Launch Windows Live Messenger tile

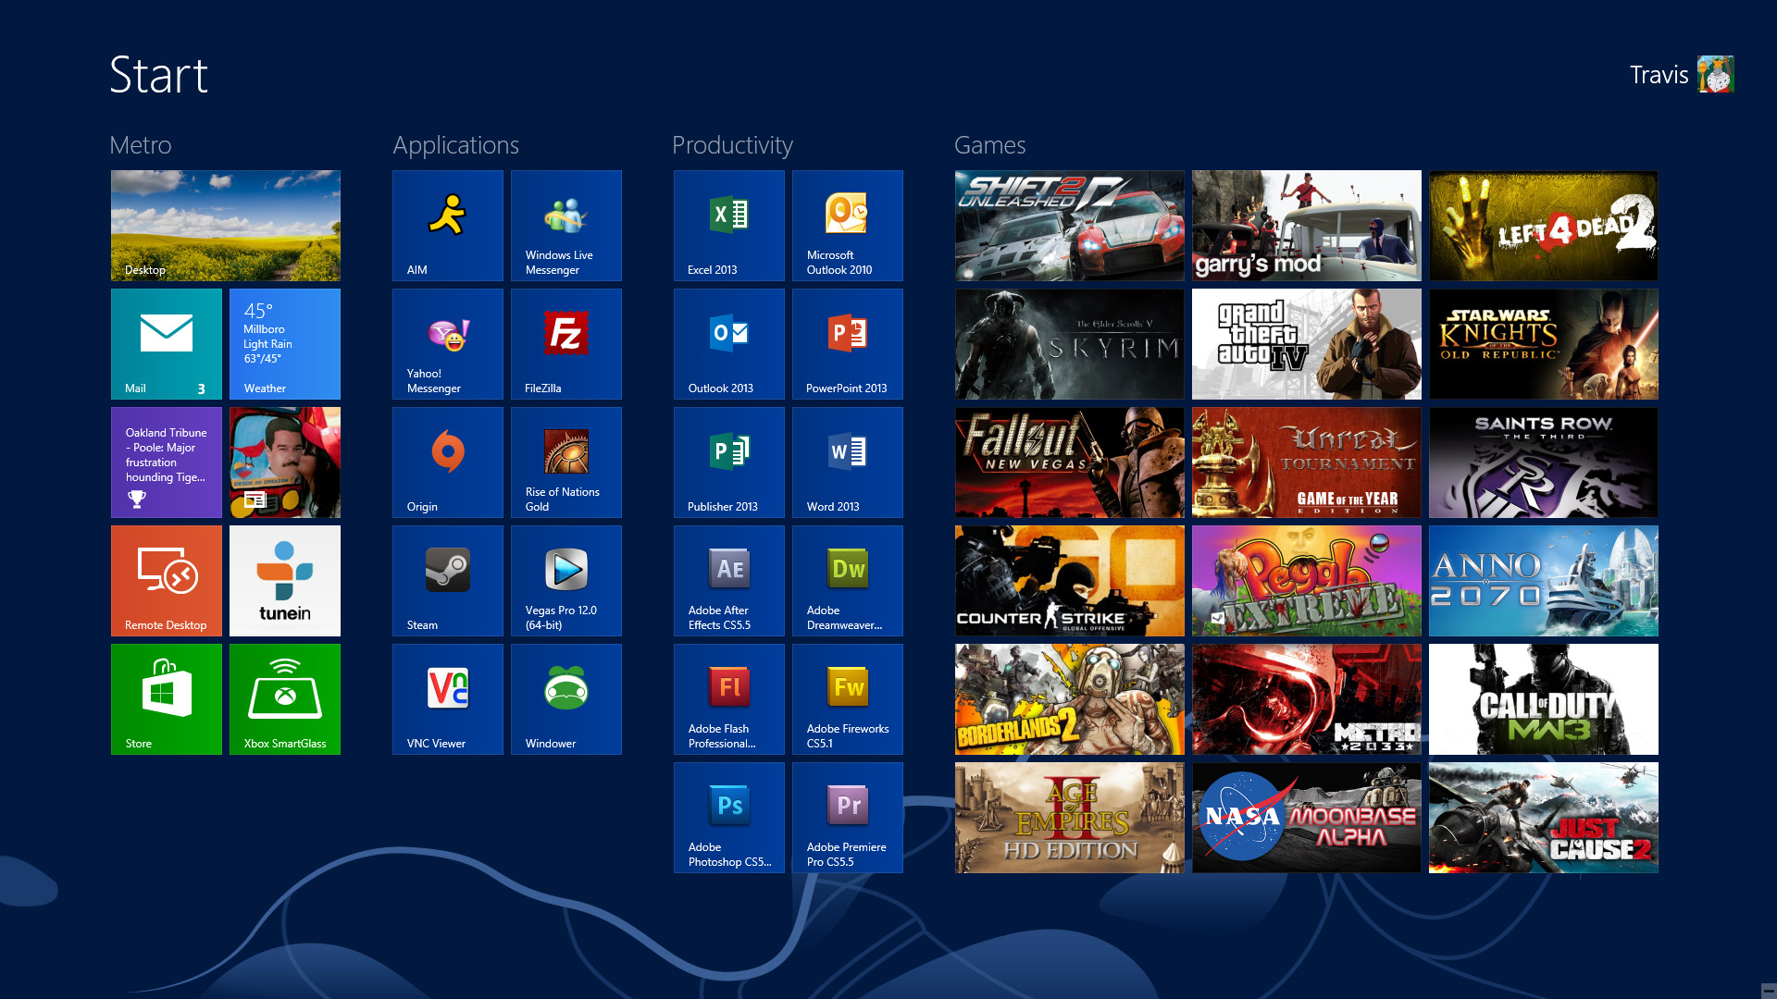(x=566, y=226)
